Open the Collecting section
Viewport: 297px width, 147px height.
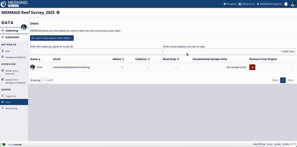point(14,31)
